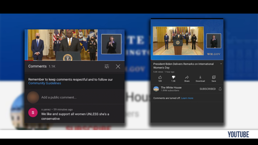
Task: Click the video title about International Women's Day
Action: [183, 66]
